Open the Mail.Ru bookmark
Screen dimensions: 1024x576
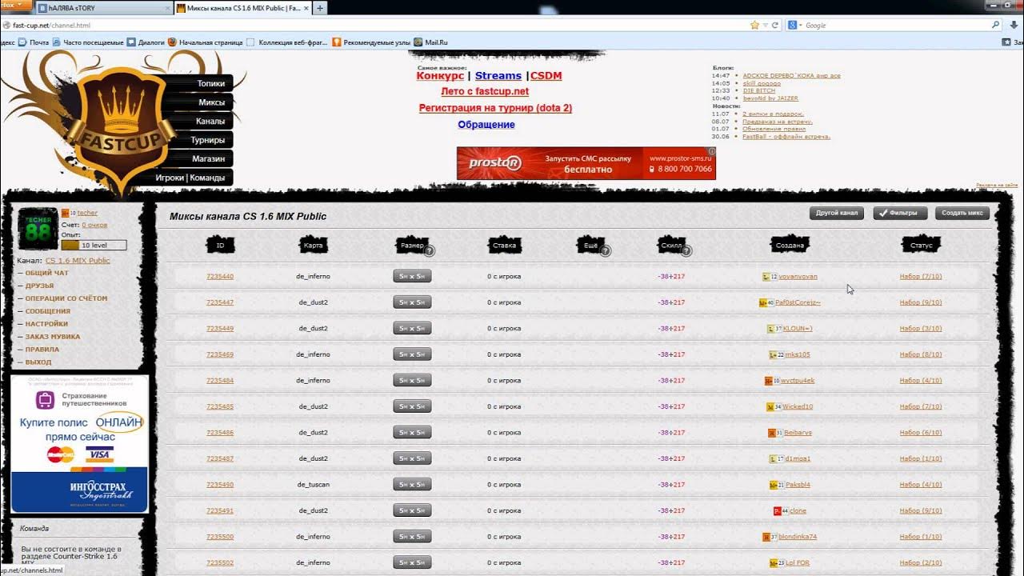click(x=430, y=42)
